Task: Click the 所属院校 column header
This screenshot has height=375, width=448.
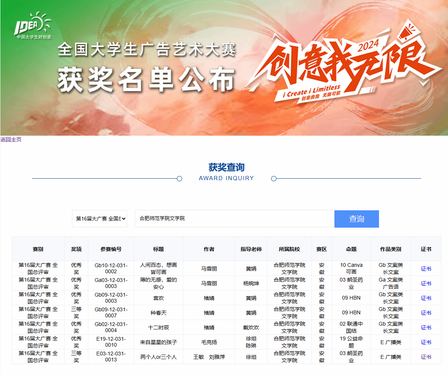Action: (289, 249)
